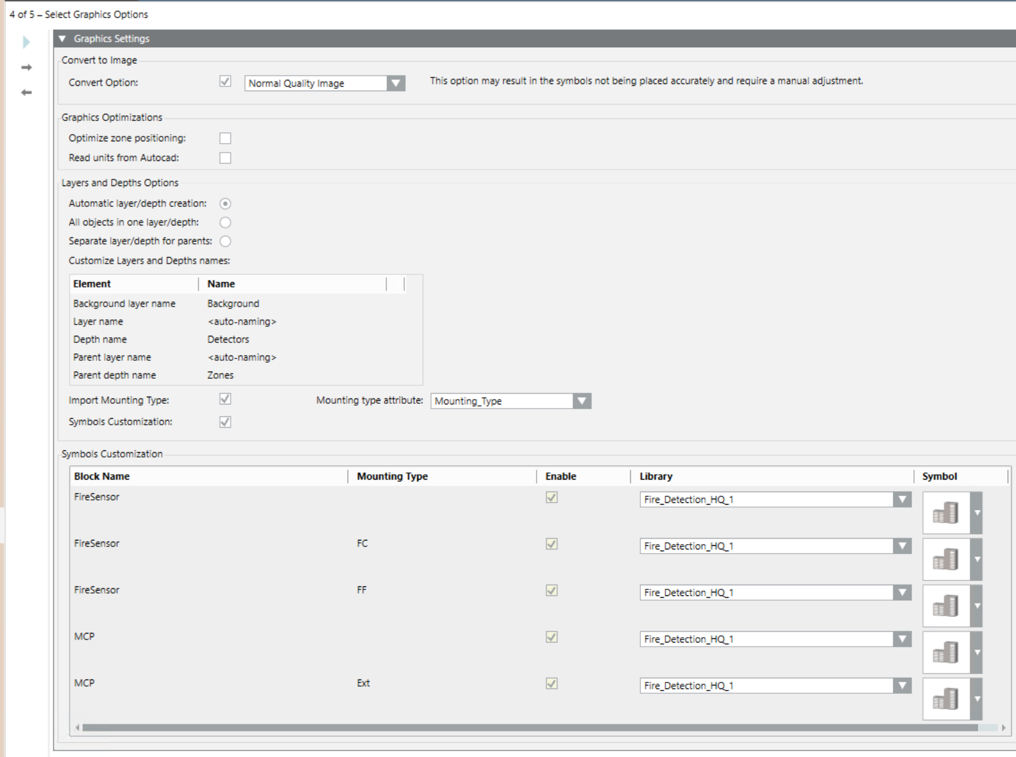Open Library dropdown for first MCP row
Viewport: 1016px width, 757px height.
902,639
